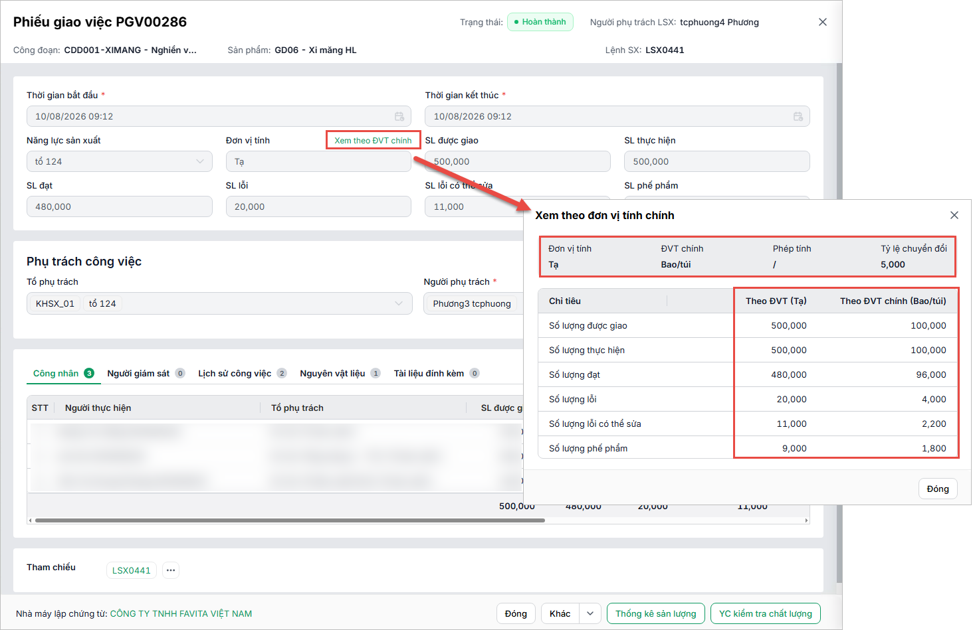This screenshot has width=977, height=630.
Task: Click the Thời gian bắt đầu date field
Action: [x=219, y=116]
